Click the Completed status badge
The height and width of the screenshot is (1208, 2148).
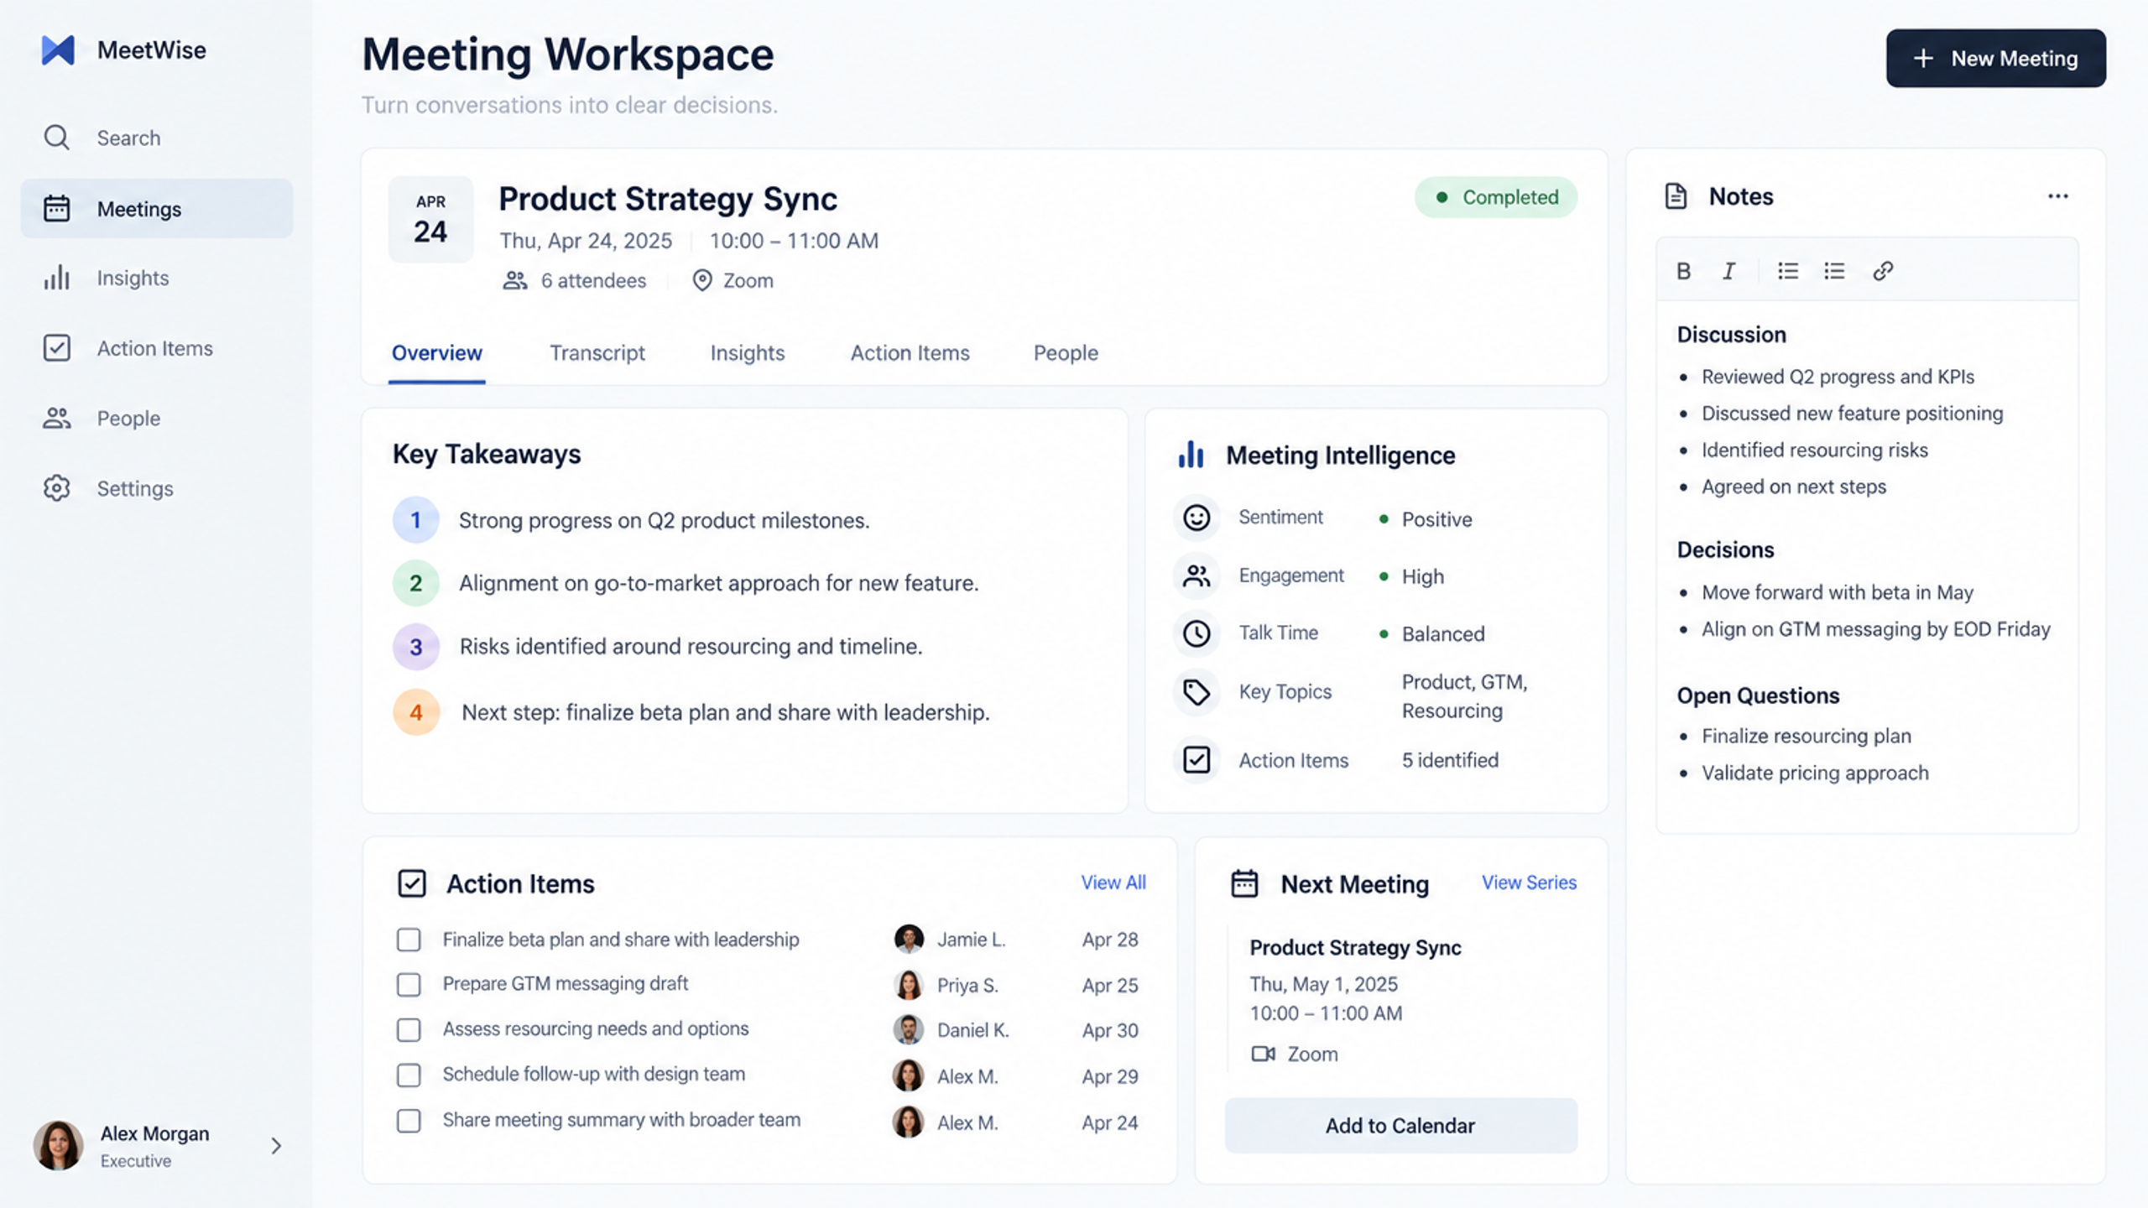(x=1496, y=197)
